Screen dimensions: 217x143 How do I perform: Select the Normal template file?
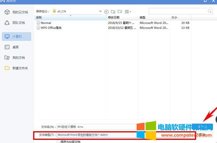click(46, 23)
